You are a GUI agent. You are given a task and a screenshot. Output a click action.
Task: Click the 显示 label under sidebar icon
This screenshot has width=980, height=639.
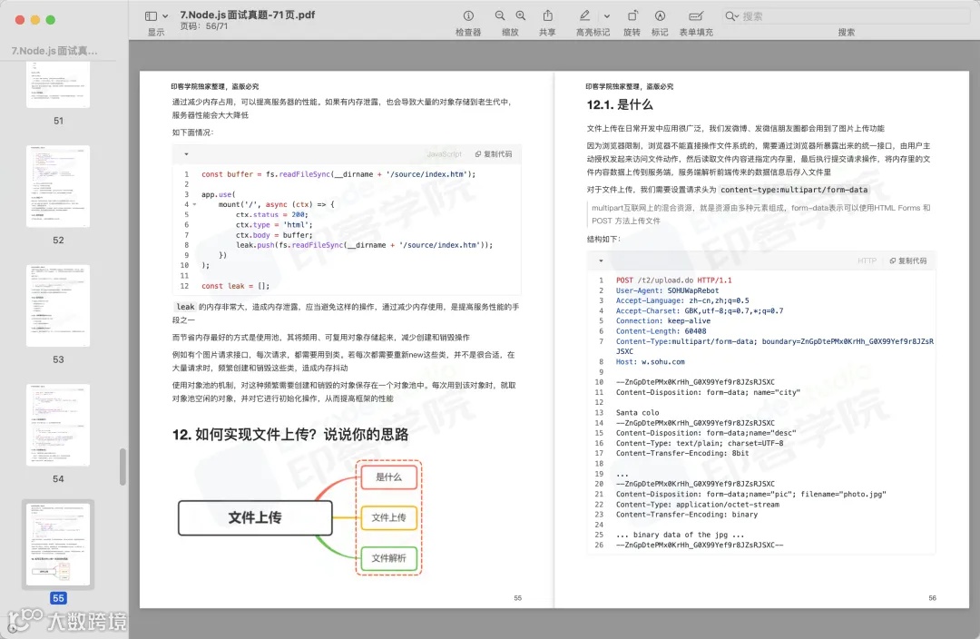(156, 32)
